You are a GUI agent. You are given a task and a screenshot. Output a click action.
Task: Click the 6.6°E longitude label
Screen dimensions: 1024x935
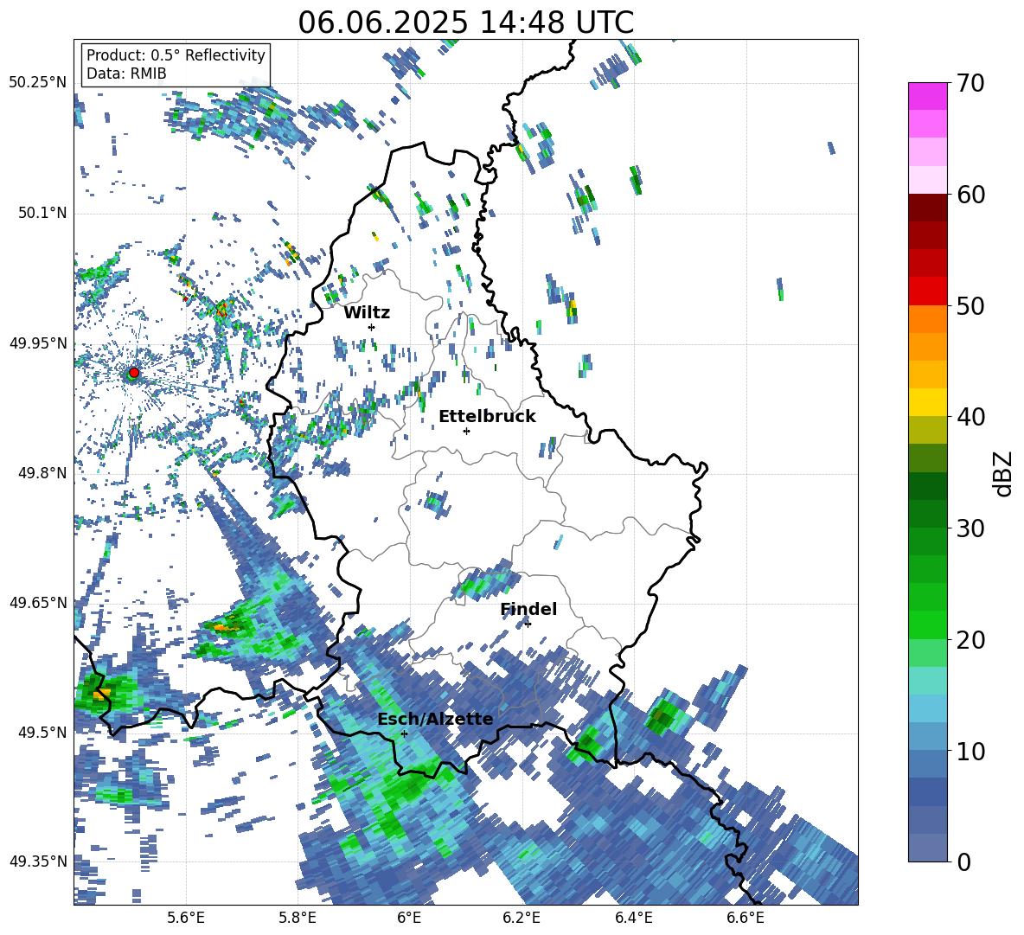pyautogui.click(x=746, y=918)
